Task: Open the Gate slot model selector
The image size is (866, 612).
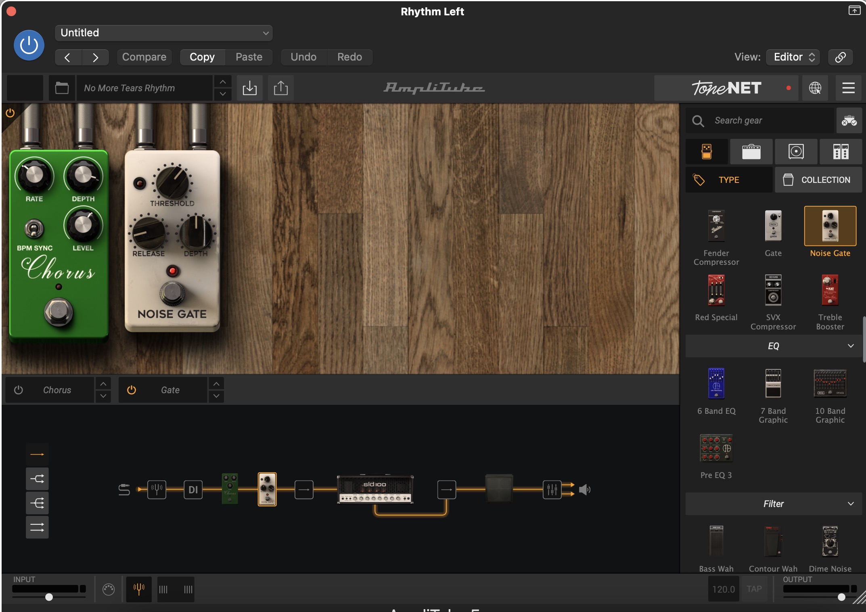Action: pos(170,390)
